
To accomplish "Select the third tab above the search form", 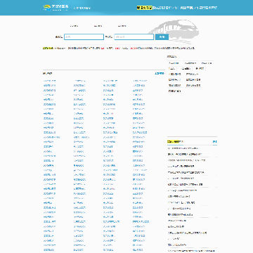I will click(122, 26).
